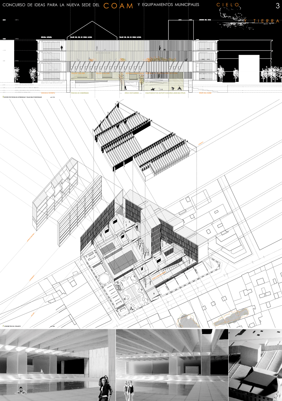Click the EQUIPAMIENTOS DEPORTIVOS section label
282x401 pixels.
[x=157, y=93]
